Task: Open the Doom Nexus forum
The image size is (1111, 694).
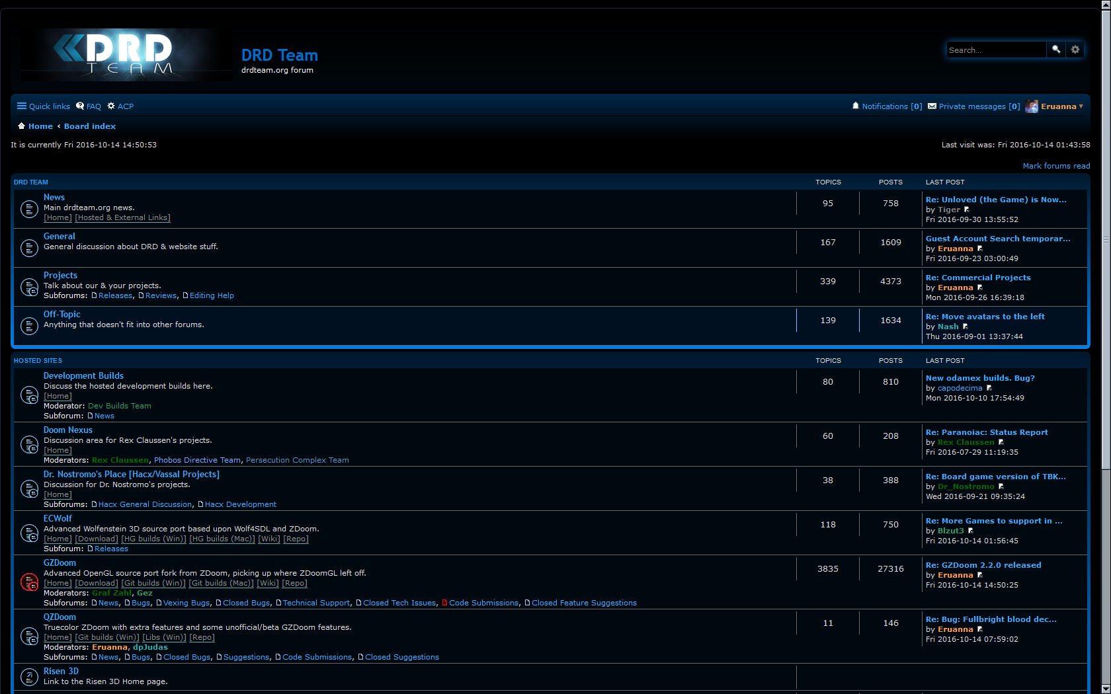Action: coord(68,430)
